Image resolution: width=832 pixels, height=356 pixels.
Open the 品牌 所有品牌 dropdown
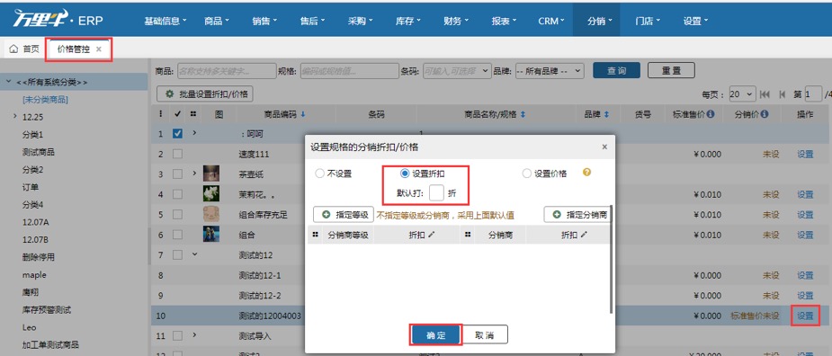pyautogui.click(x=550, y=70)
